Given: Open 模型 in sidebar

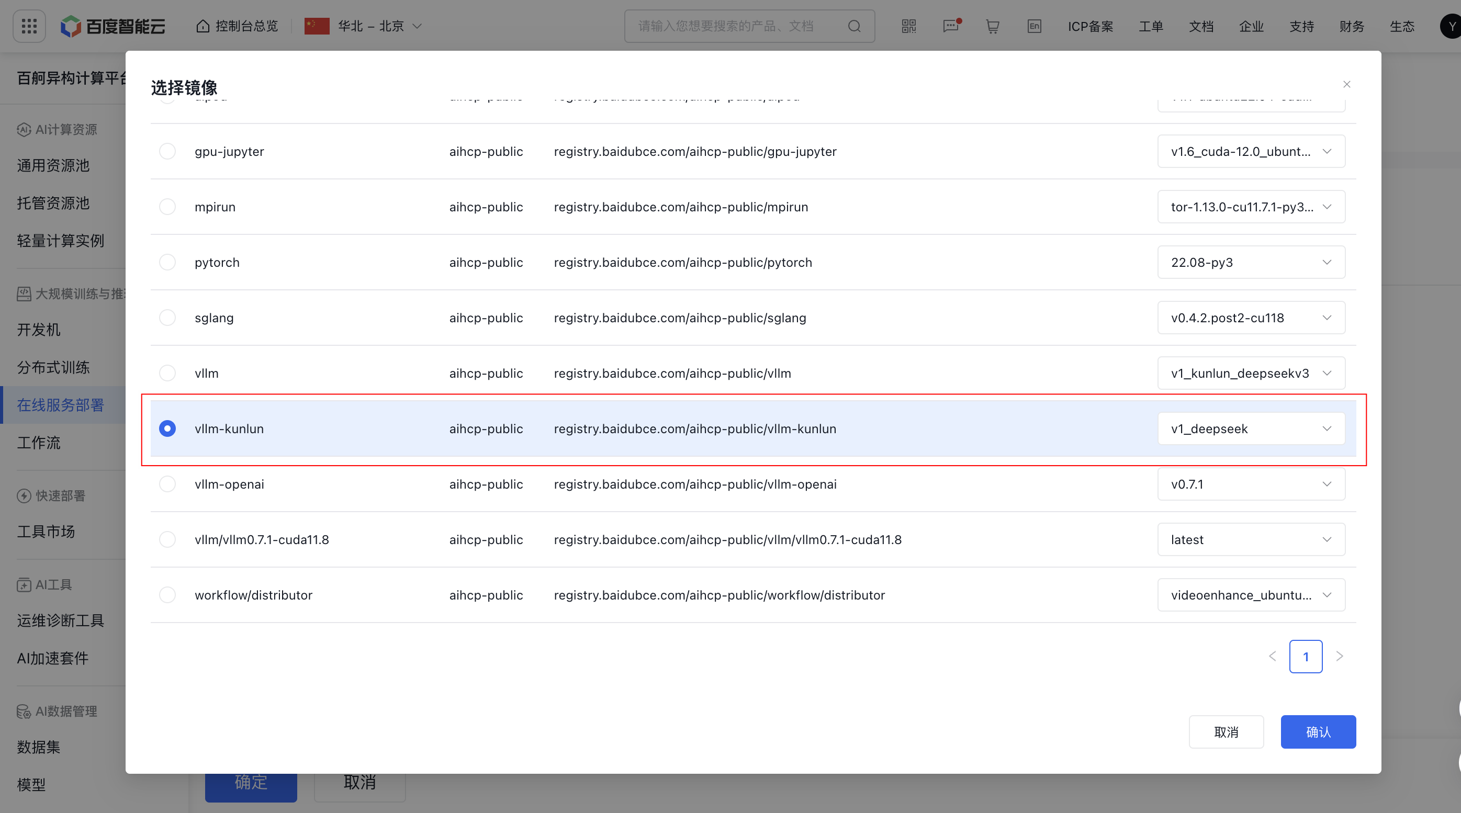Looking at the screenshot, I should coord(31,784).
